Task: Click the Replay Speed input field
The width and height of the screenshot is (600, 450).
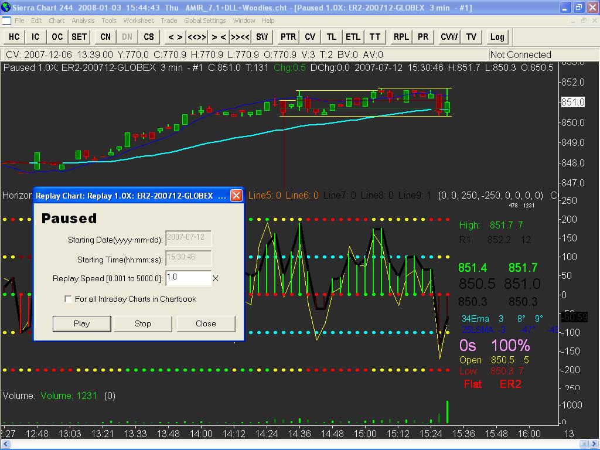Action: click(188, 278)
